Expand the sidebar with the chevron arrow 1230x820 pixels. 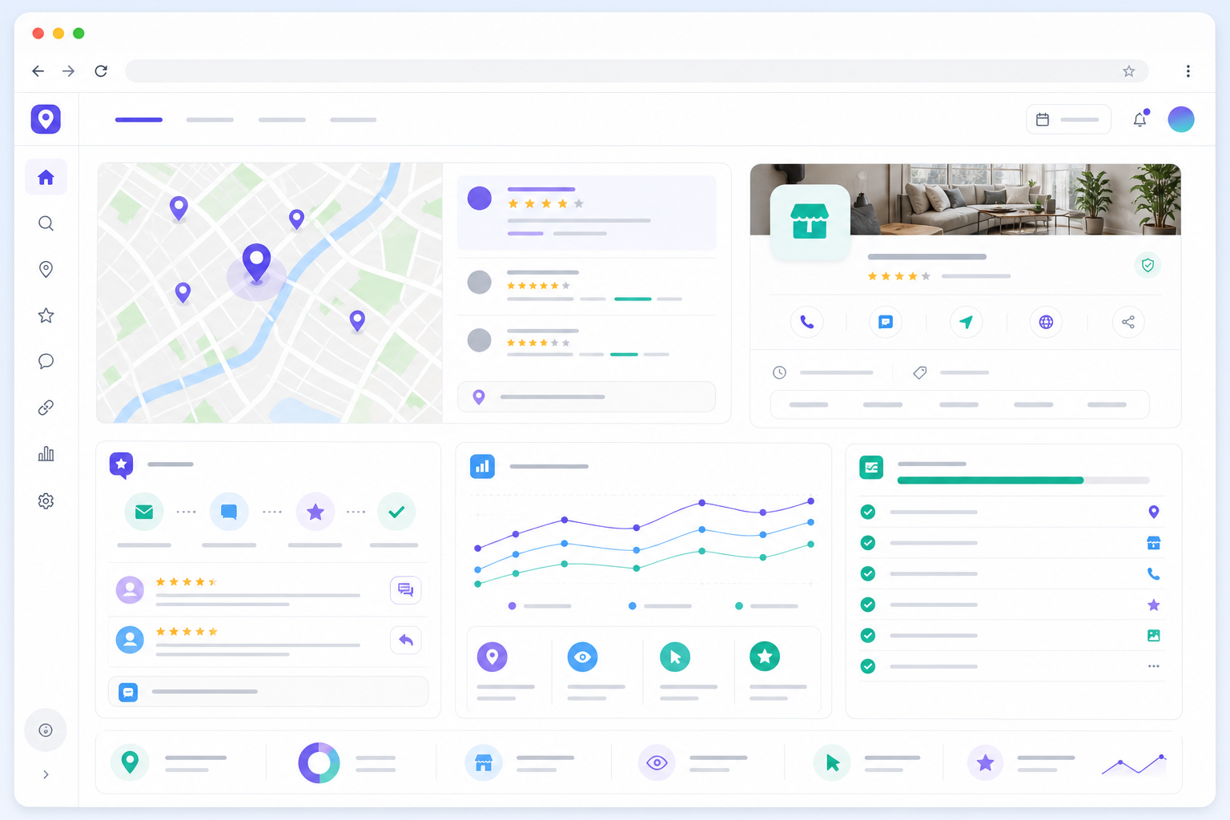(x=46, y=774)
